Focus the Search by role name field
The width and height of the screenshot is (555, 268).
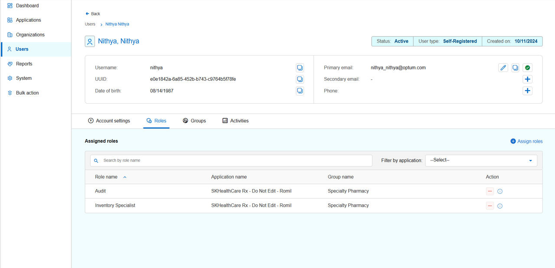coord(231,160)
